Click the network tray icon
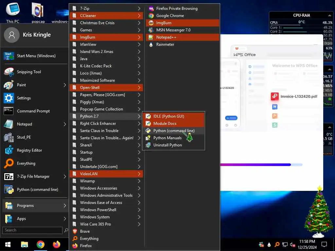Image resolution: width=335 pixels, height=251 pixels. pyautogui.click(x=285, y=244)
